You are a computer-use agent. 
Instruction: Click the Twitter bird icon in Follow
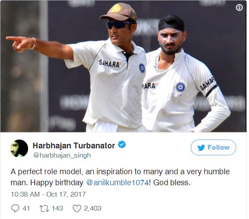tap(201, 147)
